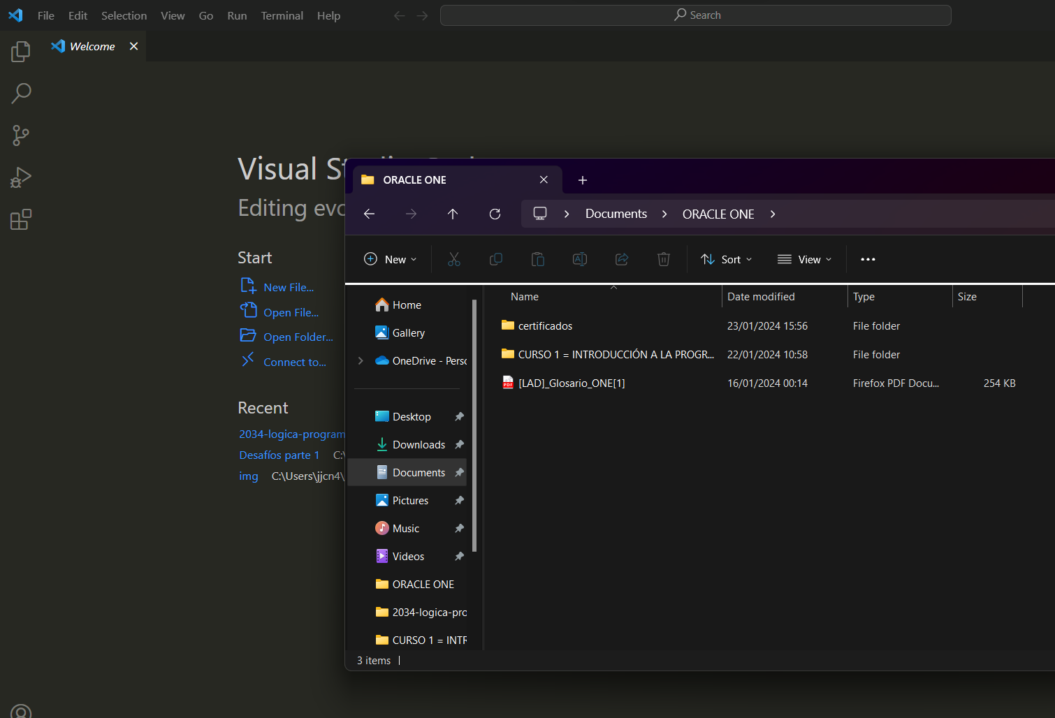Open the Run and Debug view

click(x=21, y=177)
